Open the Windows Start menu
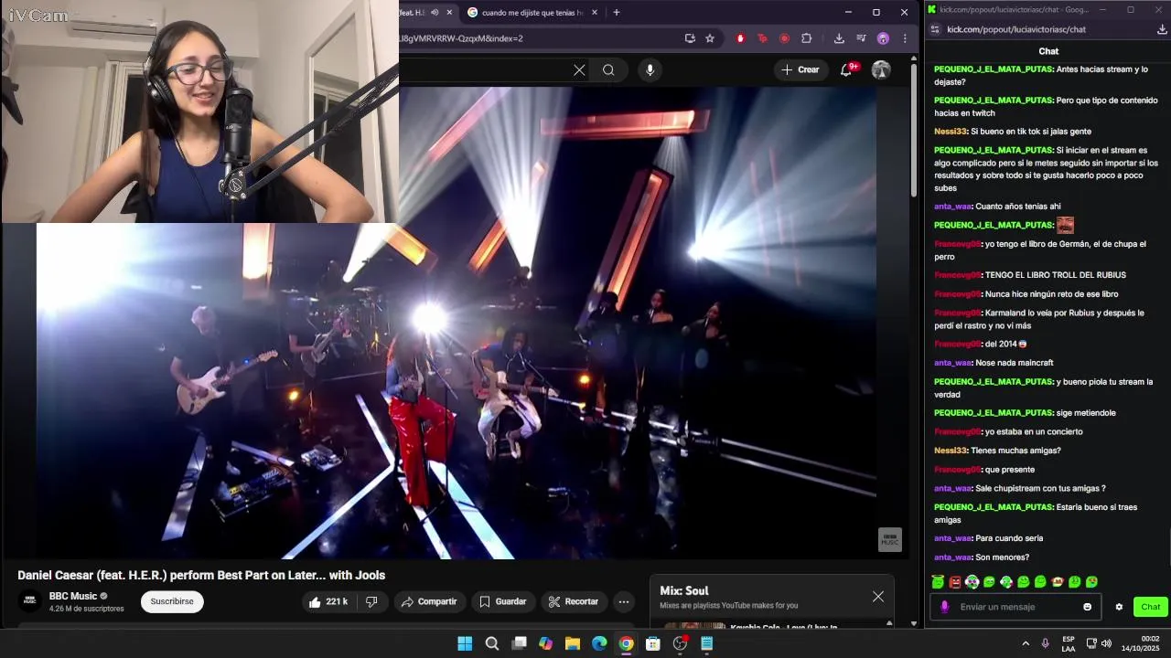This screenshot has width=1171, height=658. (465, 643)
